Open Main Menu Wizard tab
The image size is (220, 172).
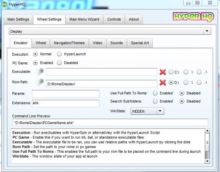(x=84, y=19)
